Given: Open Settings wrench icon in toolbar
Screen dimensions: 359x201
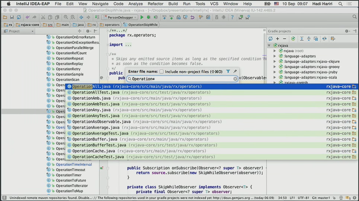Looking at the screenshot, I should coord(201,17).
